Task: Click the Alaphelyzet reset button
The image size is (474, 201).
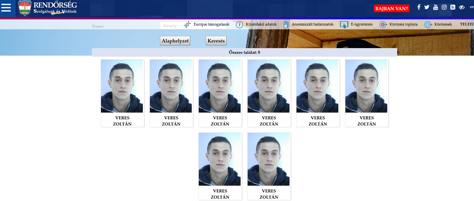Action: (x=175, y=41)
